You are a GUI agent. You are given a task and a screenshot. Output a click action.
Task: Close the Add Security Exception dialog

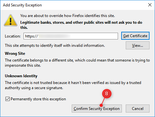click(x=150, y=5)
